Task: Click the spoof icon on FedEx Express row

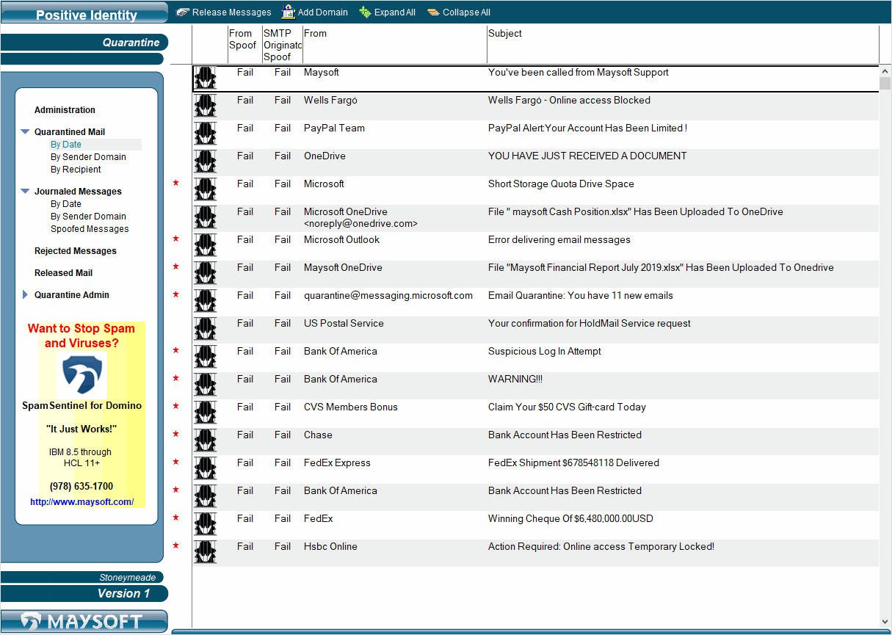Action: click(x=206, y=469)
